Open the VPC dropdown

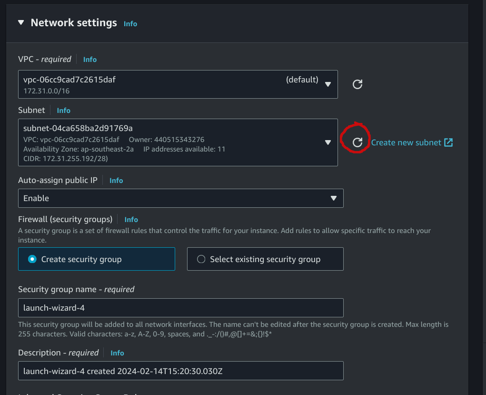178,84
